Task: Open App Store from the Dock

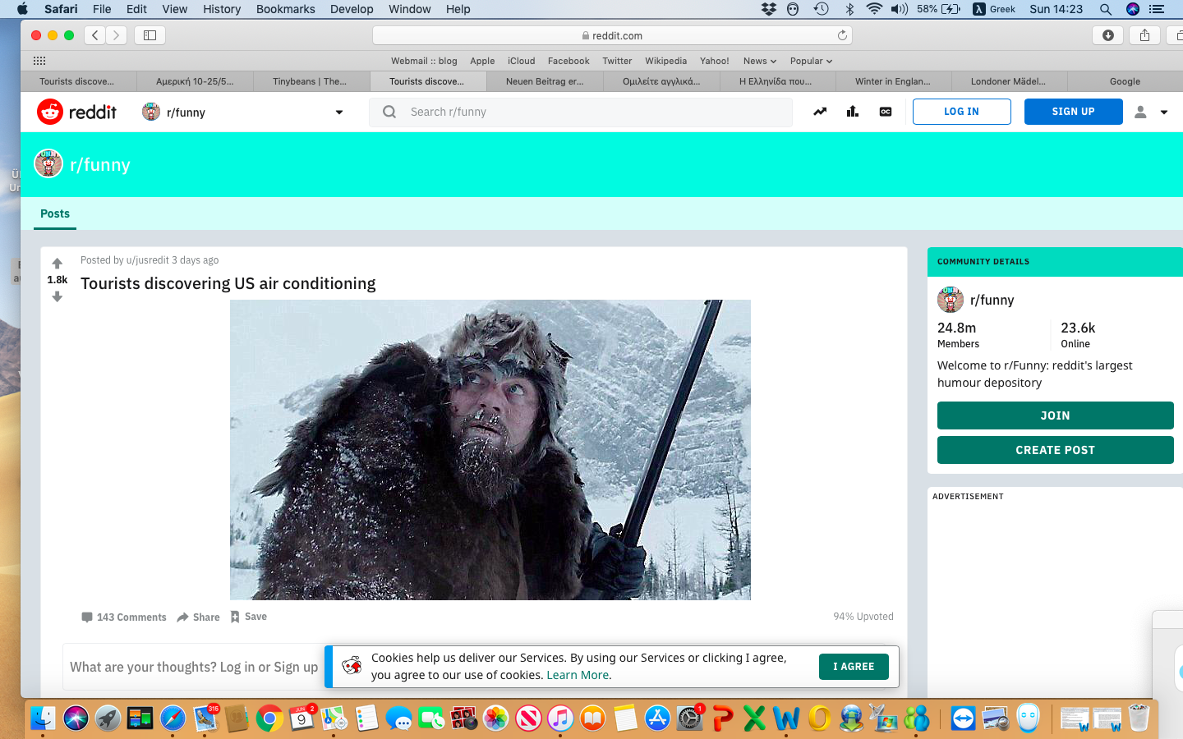Action: [657, 718]
